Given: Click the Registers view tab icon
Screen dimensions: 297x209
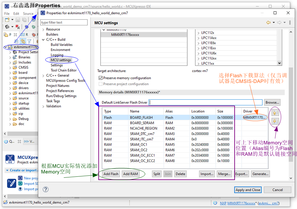Looking at the screenshot, I should tap(22, 35).
